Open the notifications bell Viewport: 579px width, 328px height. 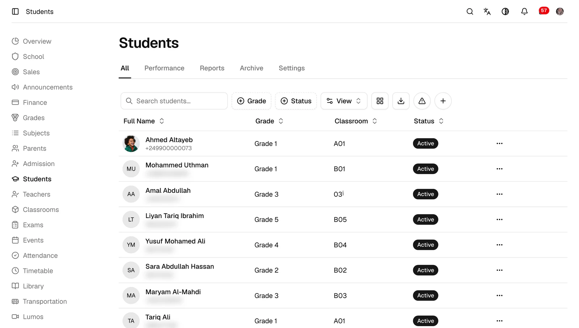pyautogui.click(x=524, y=12)
